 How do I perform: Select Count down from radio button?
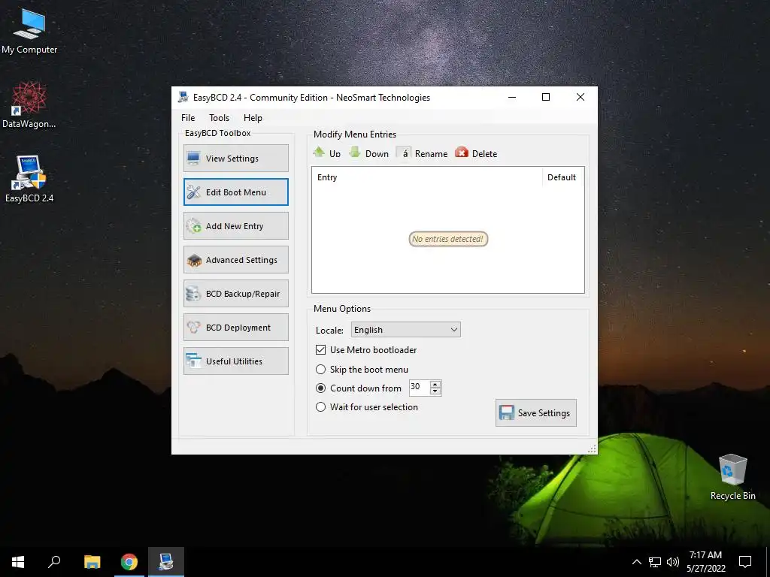320,388
